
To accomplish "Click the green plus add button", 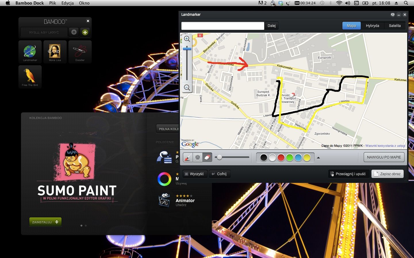I will point(85,32).
